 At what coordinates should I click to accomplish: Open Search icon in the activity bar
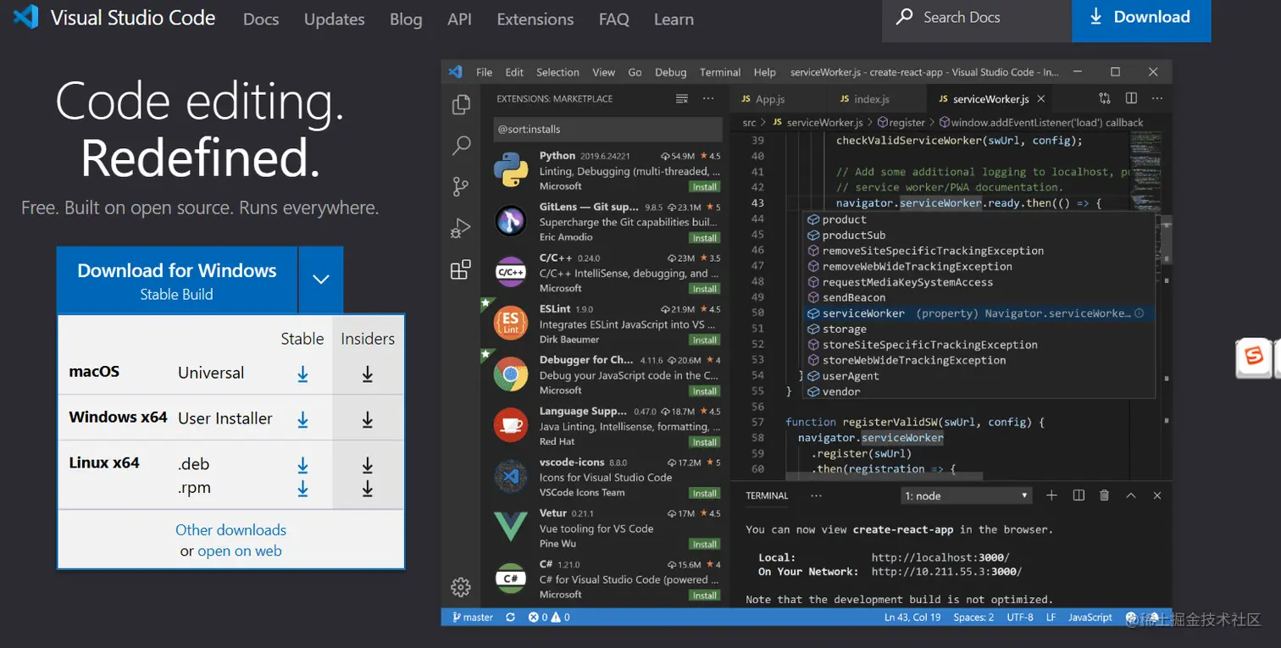pos(461,145)
